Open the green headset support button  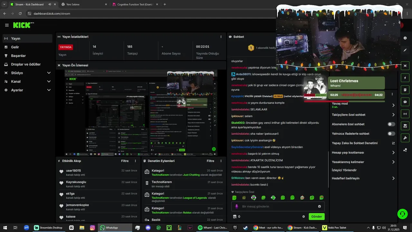[x=402, y=214]
